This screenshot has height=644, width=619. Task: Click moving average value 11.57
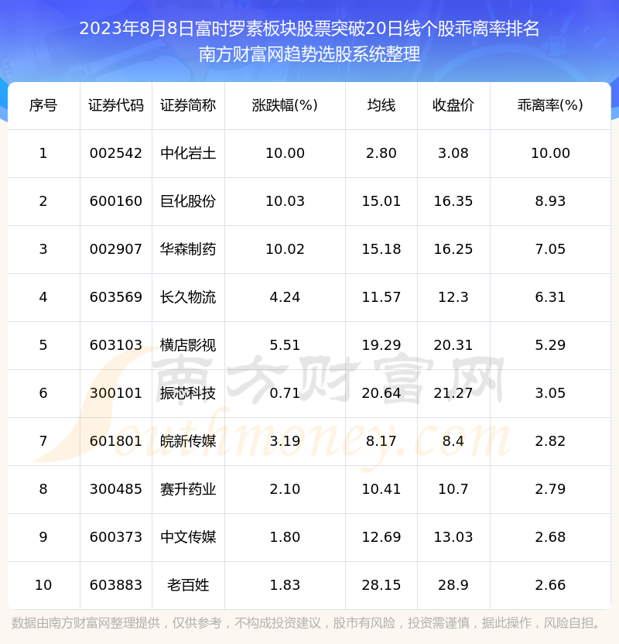(381, 297)
